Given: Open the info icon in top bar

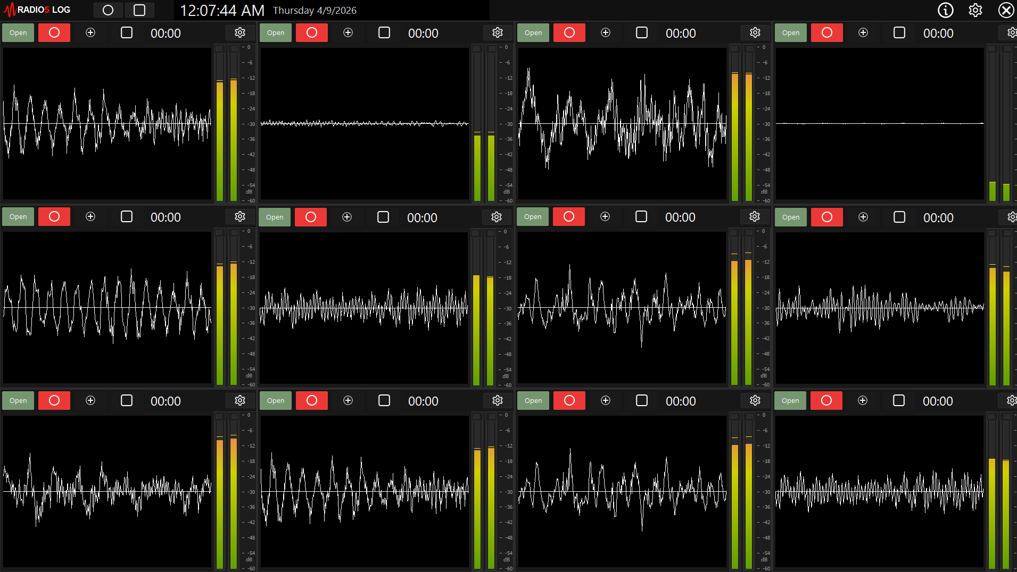Looking at the screenshot, I should point(945,10).
